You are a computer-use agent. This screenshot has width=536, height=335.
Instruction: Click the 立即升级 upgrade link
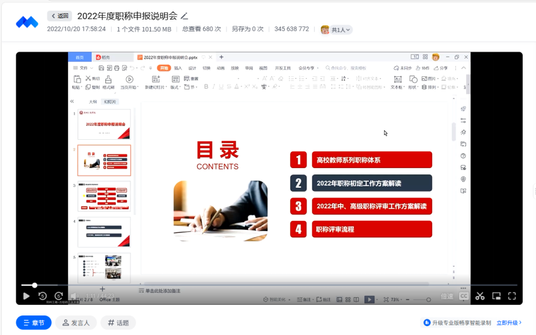[509, 322]
